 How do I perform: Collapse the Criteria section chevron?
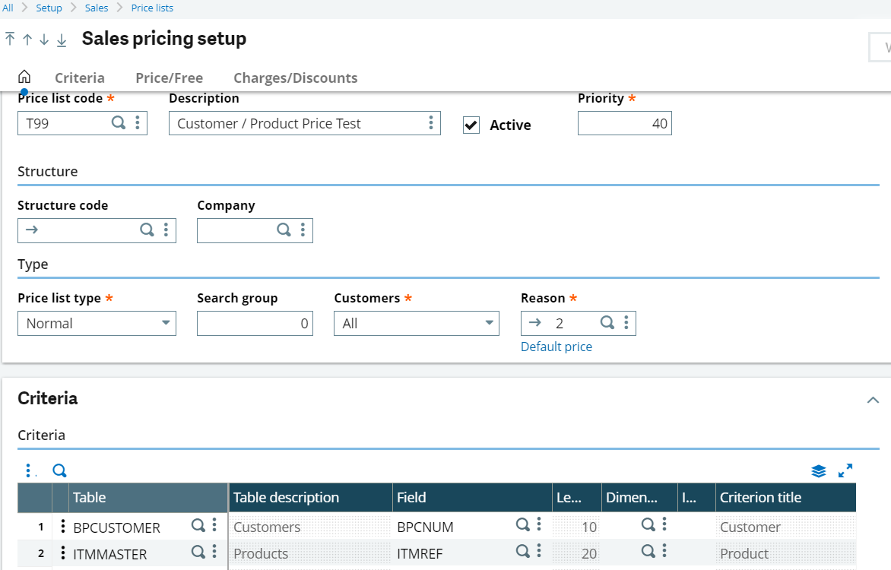coord(873,399)
